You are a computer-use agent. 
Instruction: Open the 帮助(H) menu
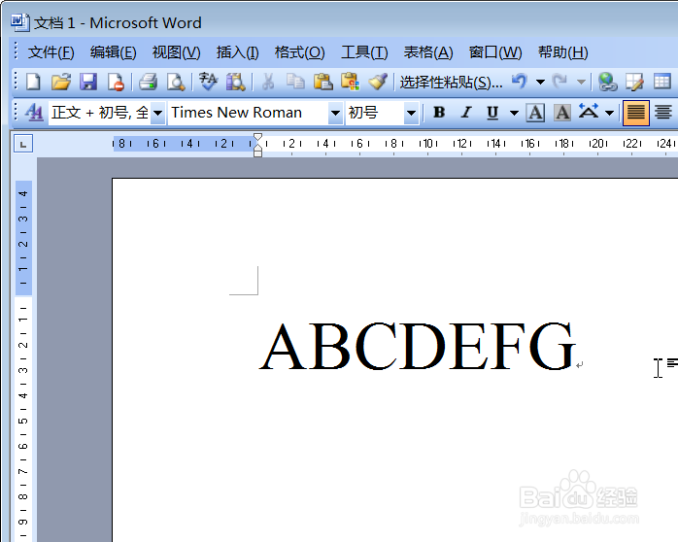[x=562, y=52]
